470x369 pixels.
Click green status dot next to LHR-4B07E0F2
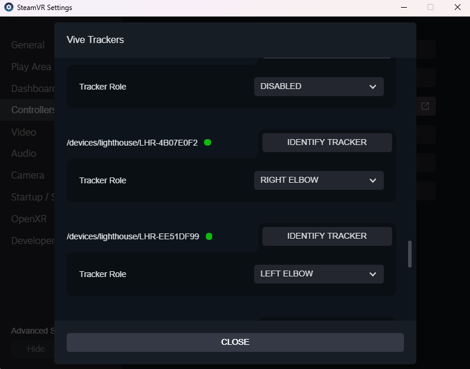point(208,142)
